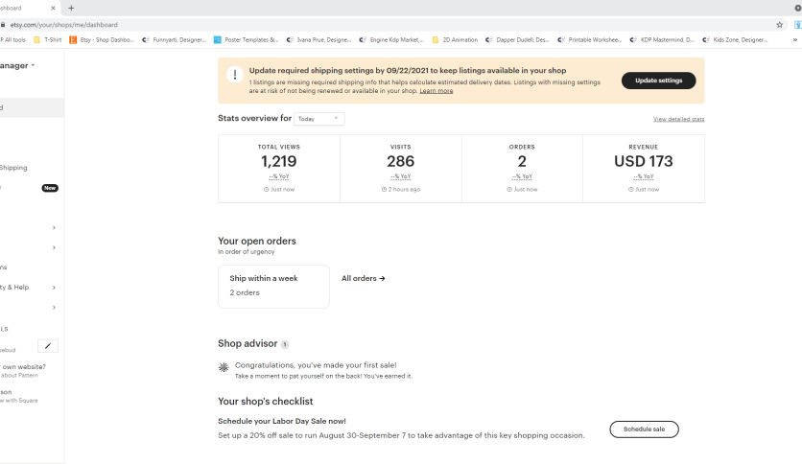Open the own website Pattern link
The width and height of the screenshot is (802, 464).
23,370
